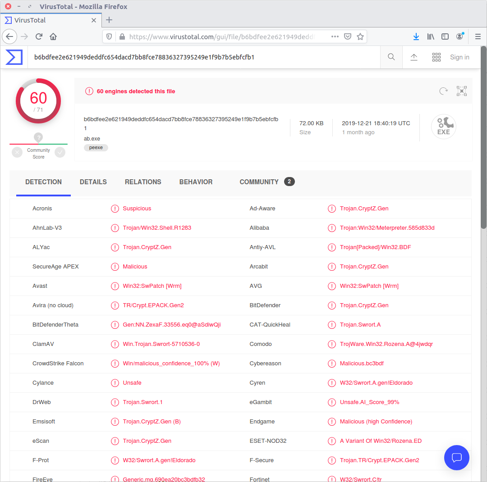Switch to the BEHAVIOR tab
The width and height of the screenshot is (487, 482).
(x=196, y=182)
